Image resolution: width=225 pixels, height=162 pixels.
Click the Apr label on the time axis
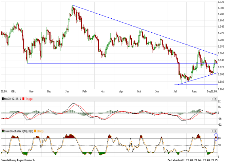[121, 91]
